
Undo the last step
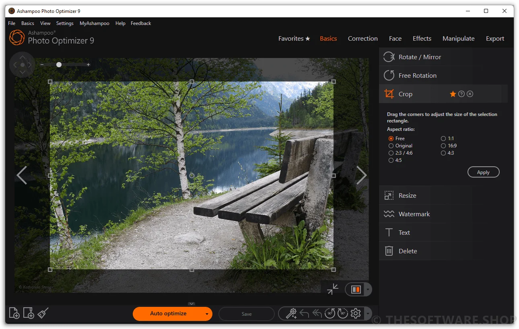[x=305, y=313]
